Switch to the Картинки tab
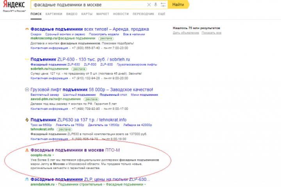Viewport: 281px width, 187px height. [54, 14]
